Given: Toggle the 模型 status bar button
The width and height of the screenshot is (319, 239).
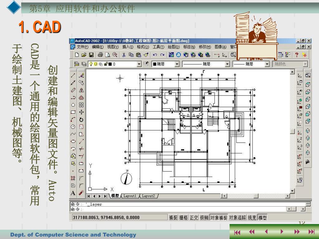Looking at the screenshot, I should click(x=262, y=218).
